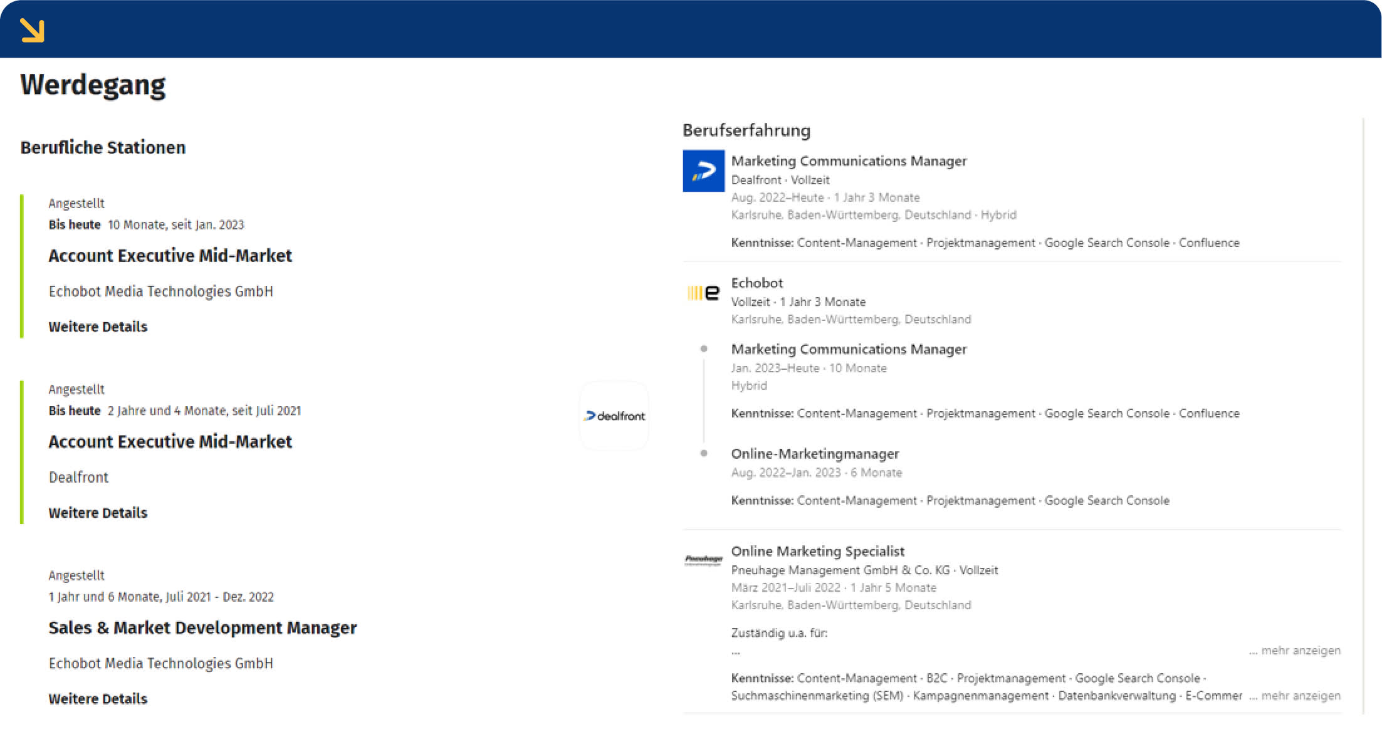Open Weitere Details for Account Executive at Echobot
The height and width of the screenshot is (744, 1382).
click(x=98, y=327)
